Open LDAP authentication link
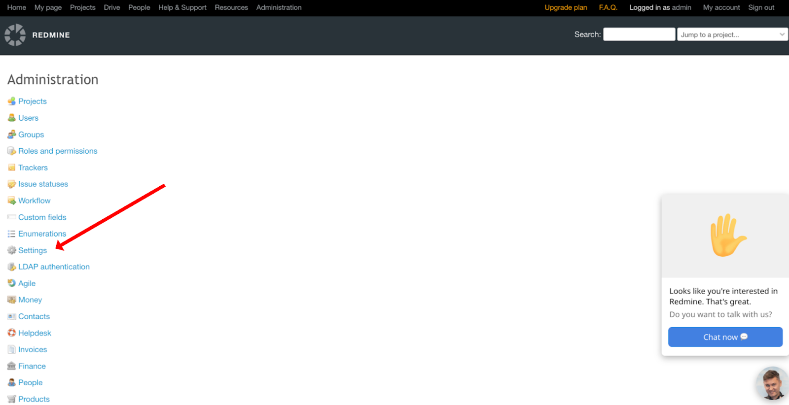This screenshot has width=789, height=405. click(54, 267)
